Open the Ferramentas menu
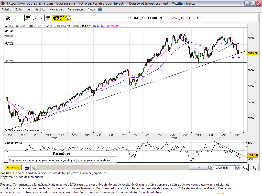 pos(76,9)
